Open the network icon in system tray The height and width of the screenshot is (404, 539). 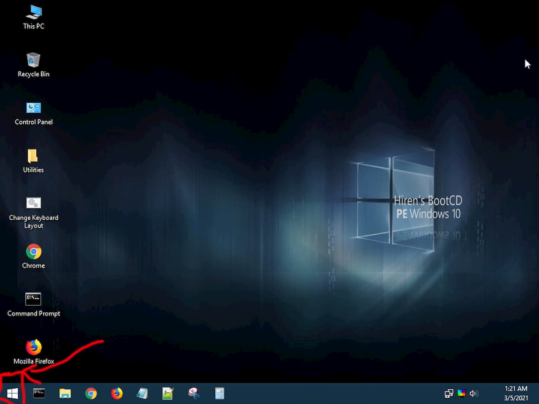pyautogui.click(x=449, y=394)
